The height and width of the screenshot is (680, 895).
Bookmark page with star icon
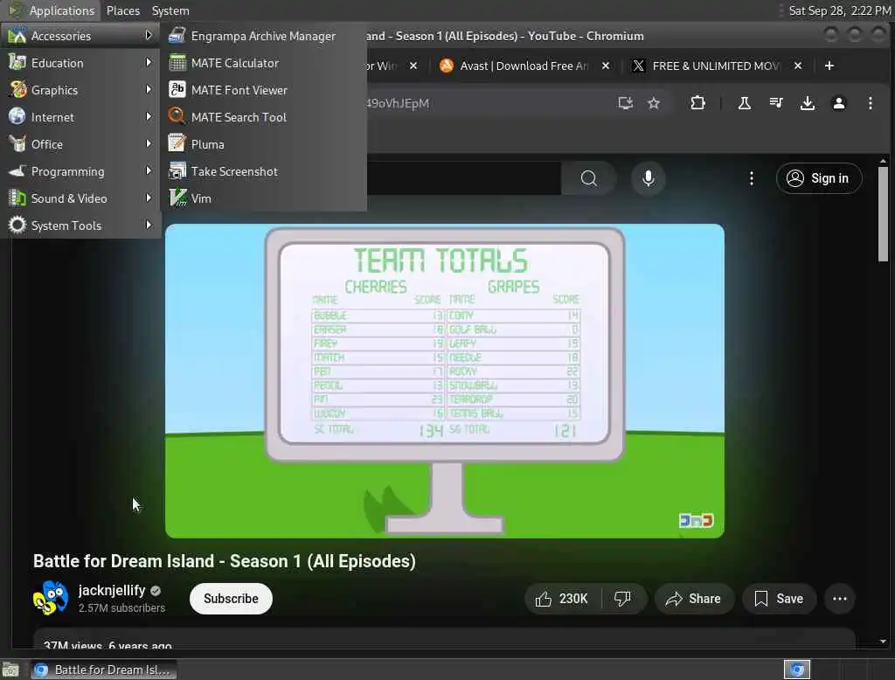654,103
